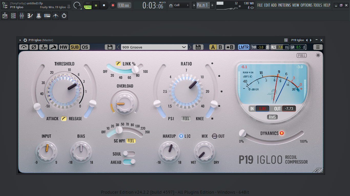Image resolution: width=350 pixels, height=196 pixels.
Task: Turn off the AHEAD switch
Action: tap(129, 162)
